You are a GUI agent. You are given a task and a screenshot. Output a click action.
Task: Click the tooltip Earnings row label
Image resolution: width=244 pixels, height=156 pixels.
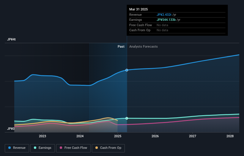(x=136, y=20)
